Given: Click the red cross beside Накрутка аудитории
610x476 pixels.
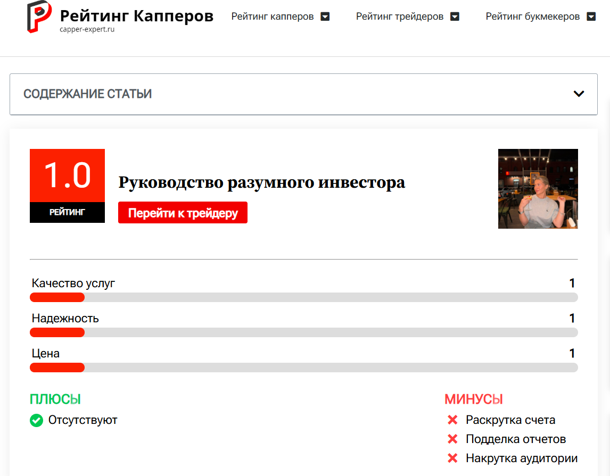Looking at the screenshot, I should coord(452,458).
